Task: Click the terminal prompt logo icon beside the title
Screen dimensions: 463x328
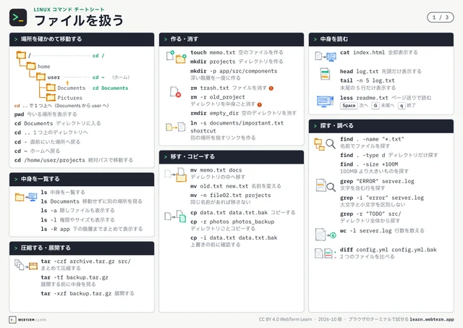Action: (x=18, y=17)
